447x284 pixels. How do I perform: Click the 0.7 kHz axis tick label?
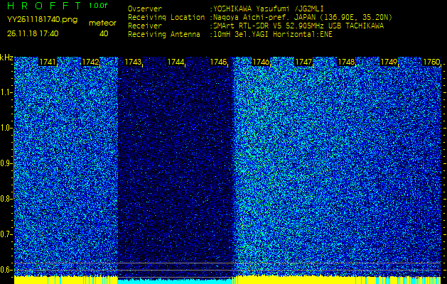(6, 234)
